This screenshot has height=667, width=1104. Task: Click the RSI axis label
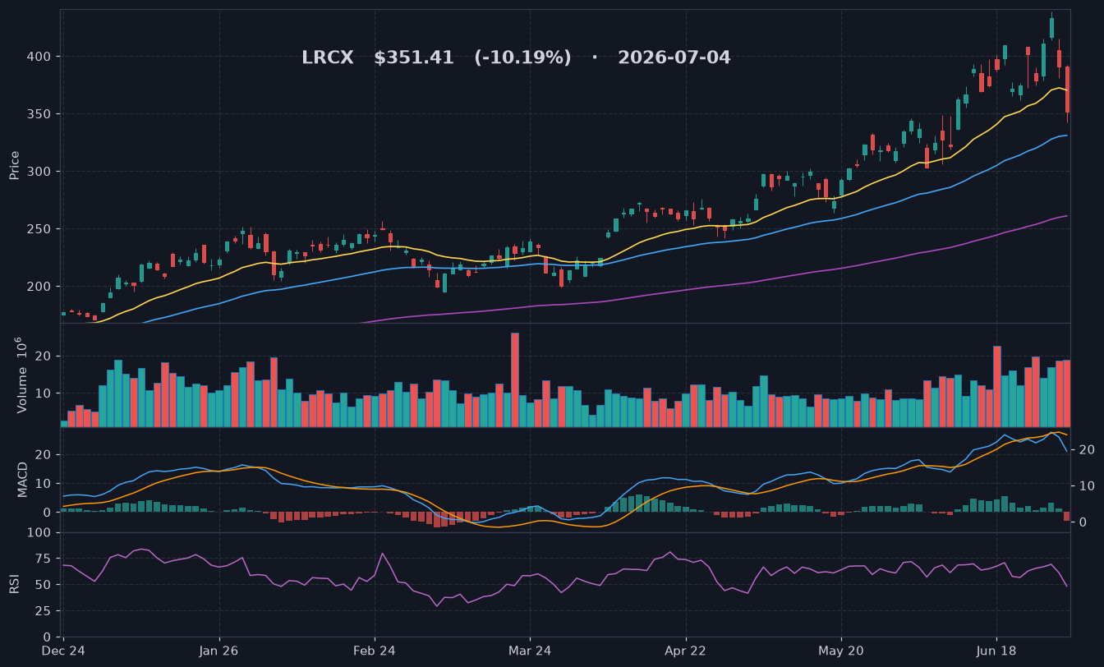[15, 584]
